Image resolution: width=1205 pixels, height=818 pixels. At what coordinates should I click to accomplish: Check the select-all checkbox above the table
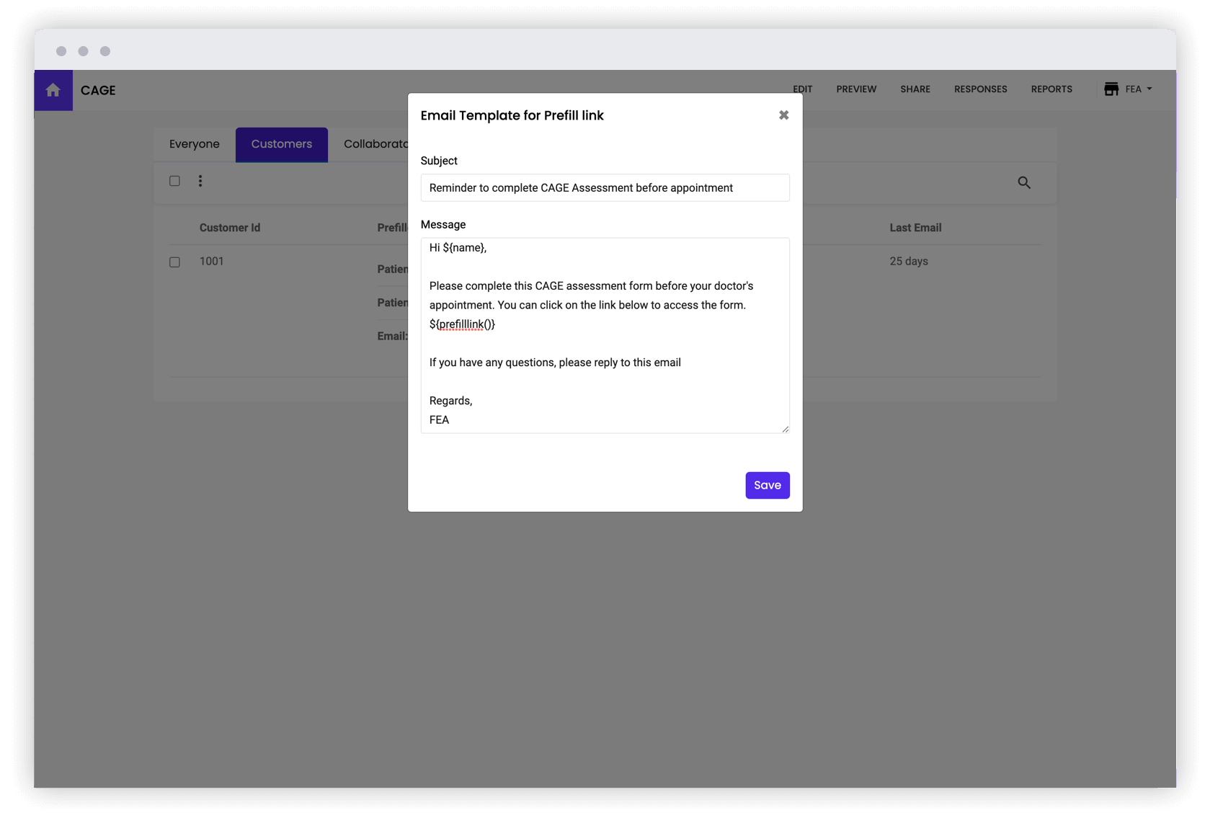(174, 181)
